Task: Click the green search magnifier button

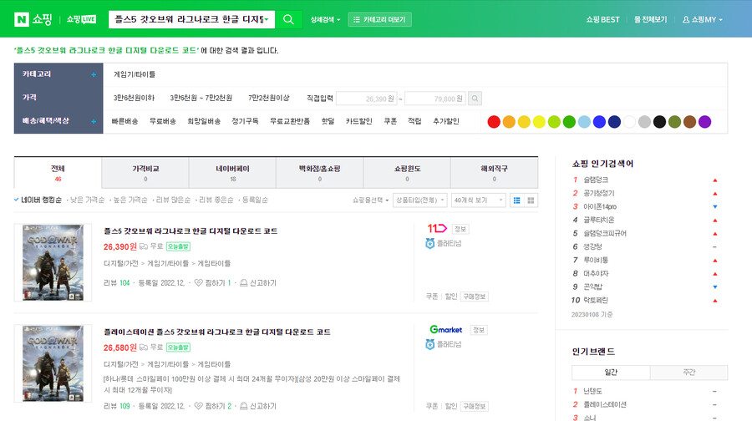Action: 288,19
